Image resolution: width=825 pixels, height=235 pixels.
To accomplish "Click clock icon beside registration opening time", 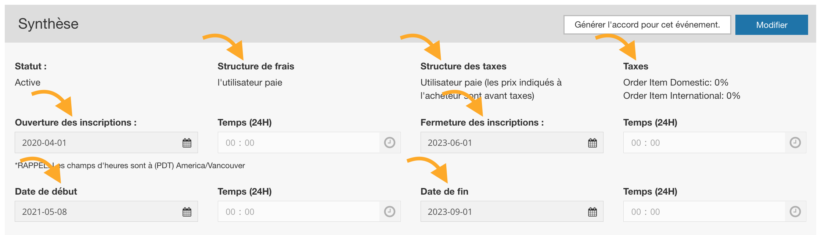I will (x=390, y=142).
